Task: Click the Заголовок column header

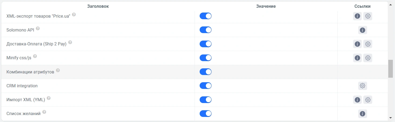Action: click(98, 6)
